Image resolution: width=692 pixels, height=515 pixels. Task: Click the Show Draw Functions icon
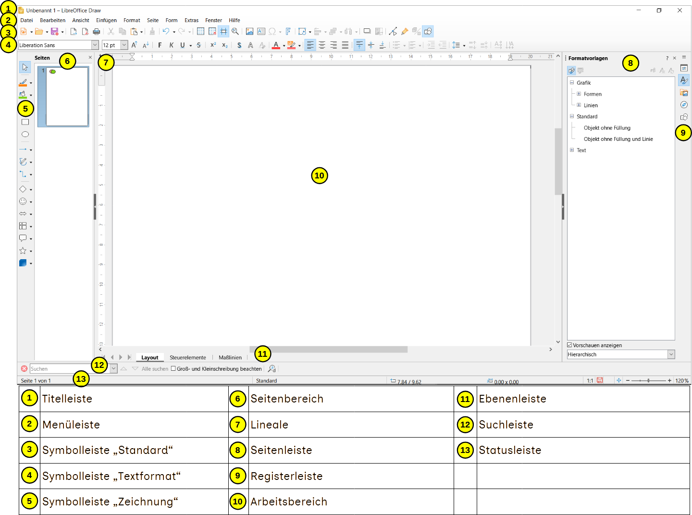[x=428, y=32]
